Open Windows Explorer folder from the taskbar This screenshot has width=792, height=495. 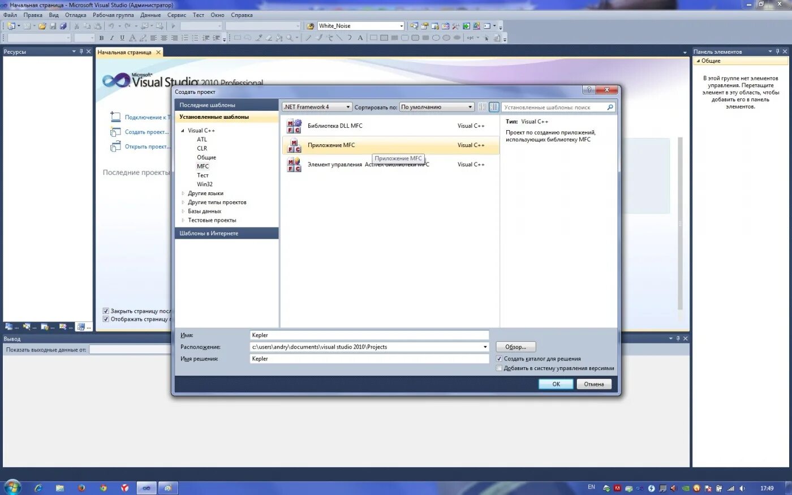60,488
